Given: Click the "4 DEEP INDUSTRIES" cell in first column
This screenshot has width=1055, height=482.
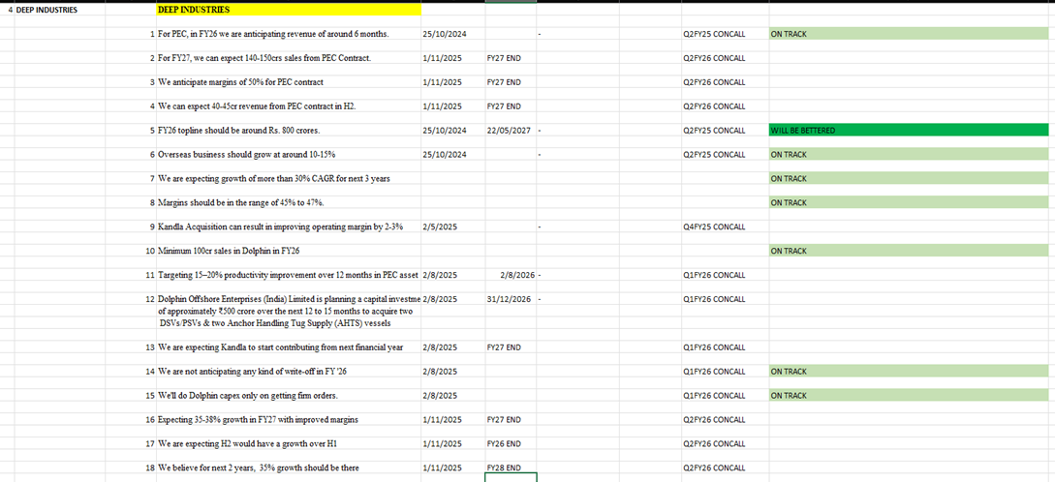Looking at the screenshot, I should (x=44, y=10).
